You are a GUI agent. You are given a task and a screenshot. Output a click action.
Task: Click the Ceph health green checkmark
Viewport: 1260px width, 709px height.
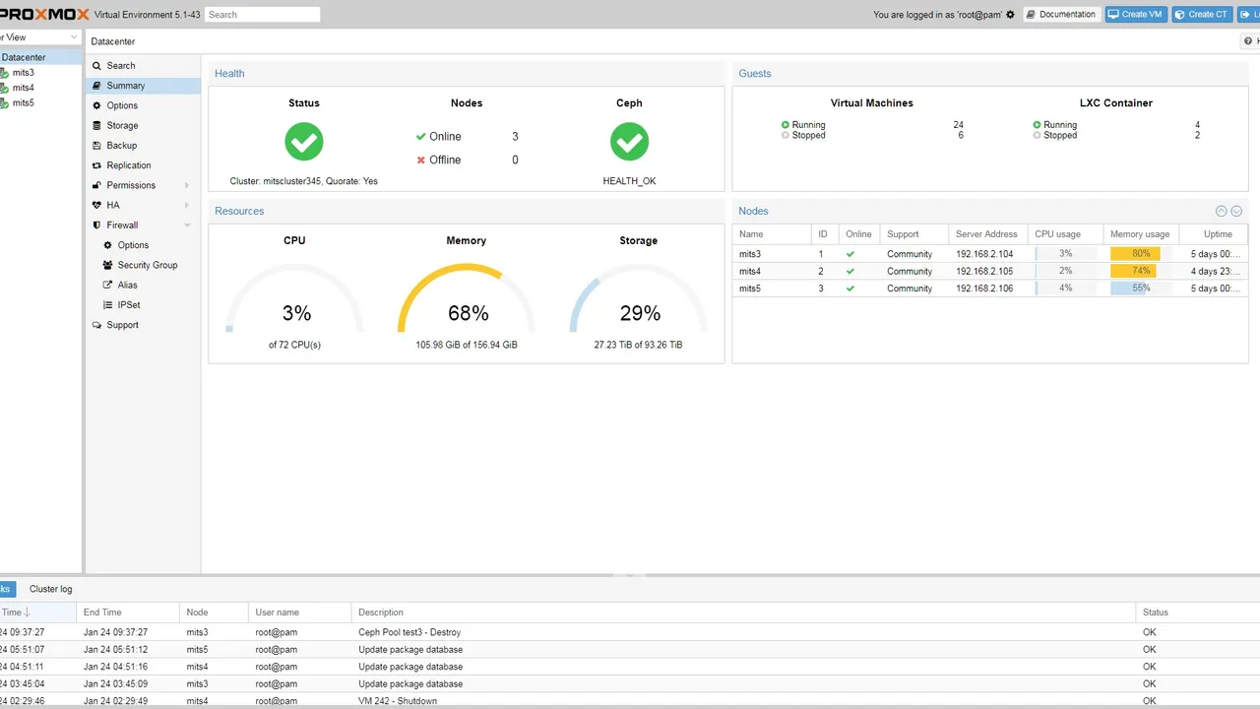pyautogui.click(x=629, y=142)
